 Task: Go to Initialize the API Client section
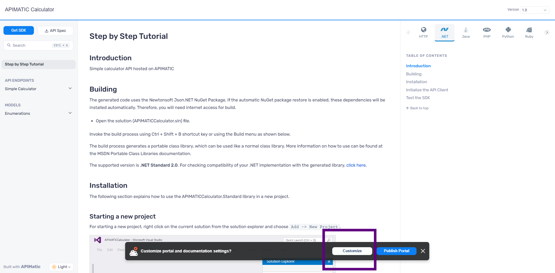pos(427,90)
